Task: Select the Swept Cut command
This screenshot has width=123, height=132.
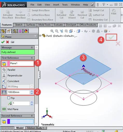Action: (x=96, y=10)
